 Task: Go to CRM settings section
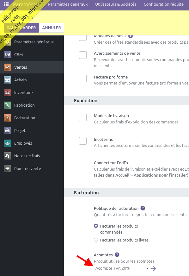pos(32,54)
